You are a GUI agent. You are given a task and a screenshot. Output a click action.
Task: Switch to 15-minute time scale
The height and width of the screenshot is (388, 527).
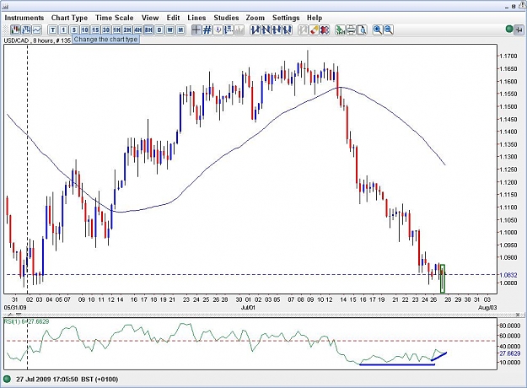pyautogui.click(x=95, y=30)
